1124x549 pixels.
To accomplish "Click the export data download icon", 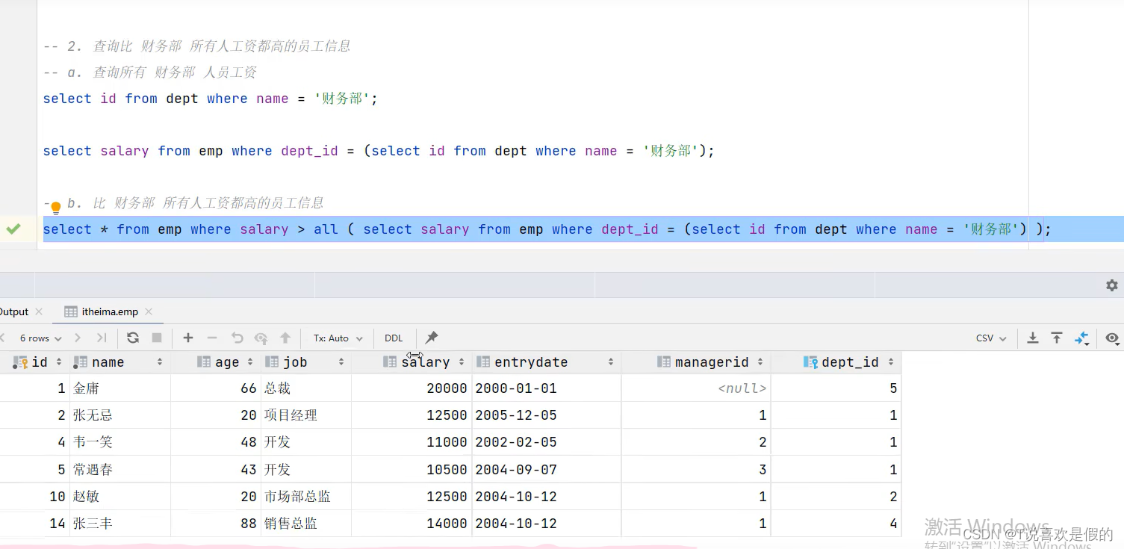I will [x=1033, y=338].
